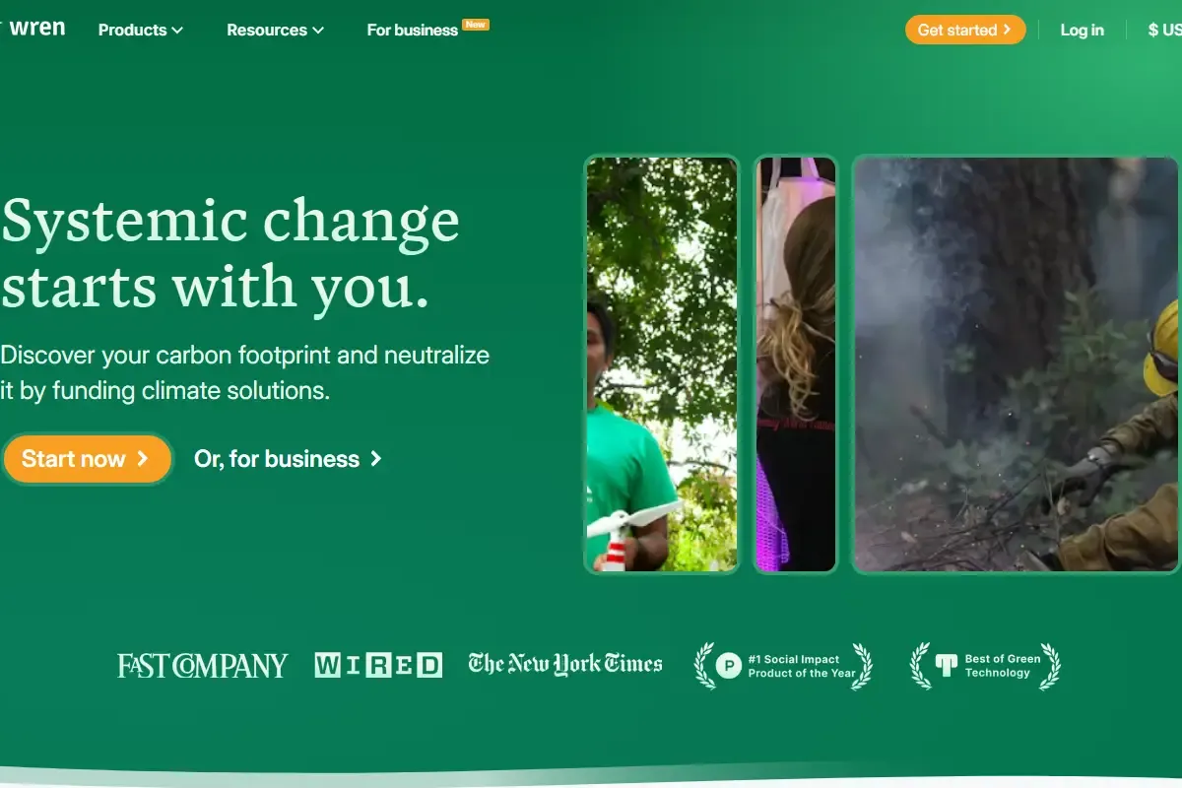
Task: Click The New York Times logo
Action: pos(565,664)
